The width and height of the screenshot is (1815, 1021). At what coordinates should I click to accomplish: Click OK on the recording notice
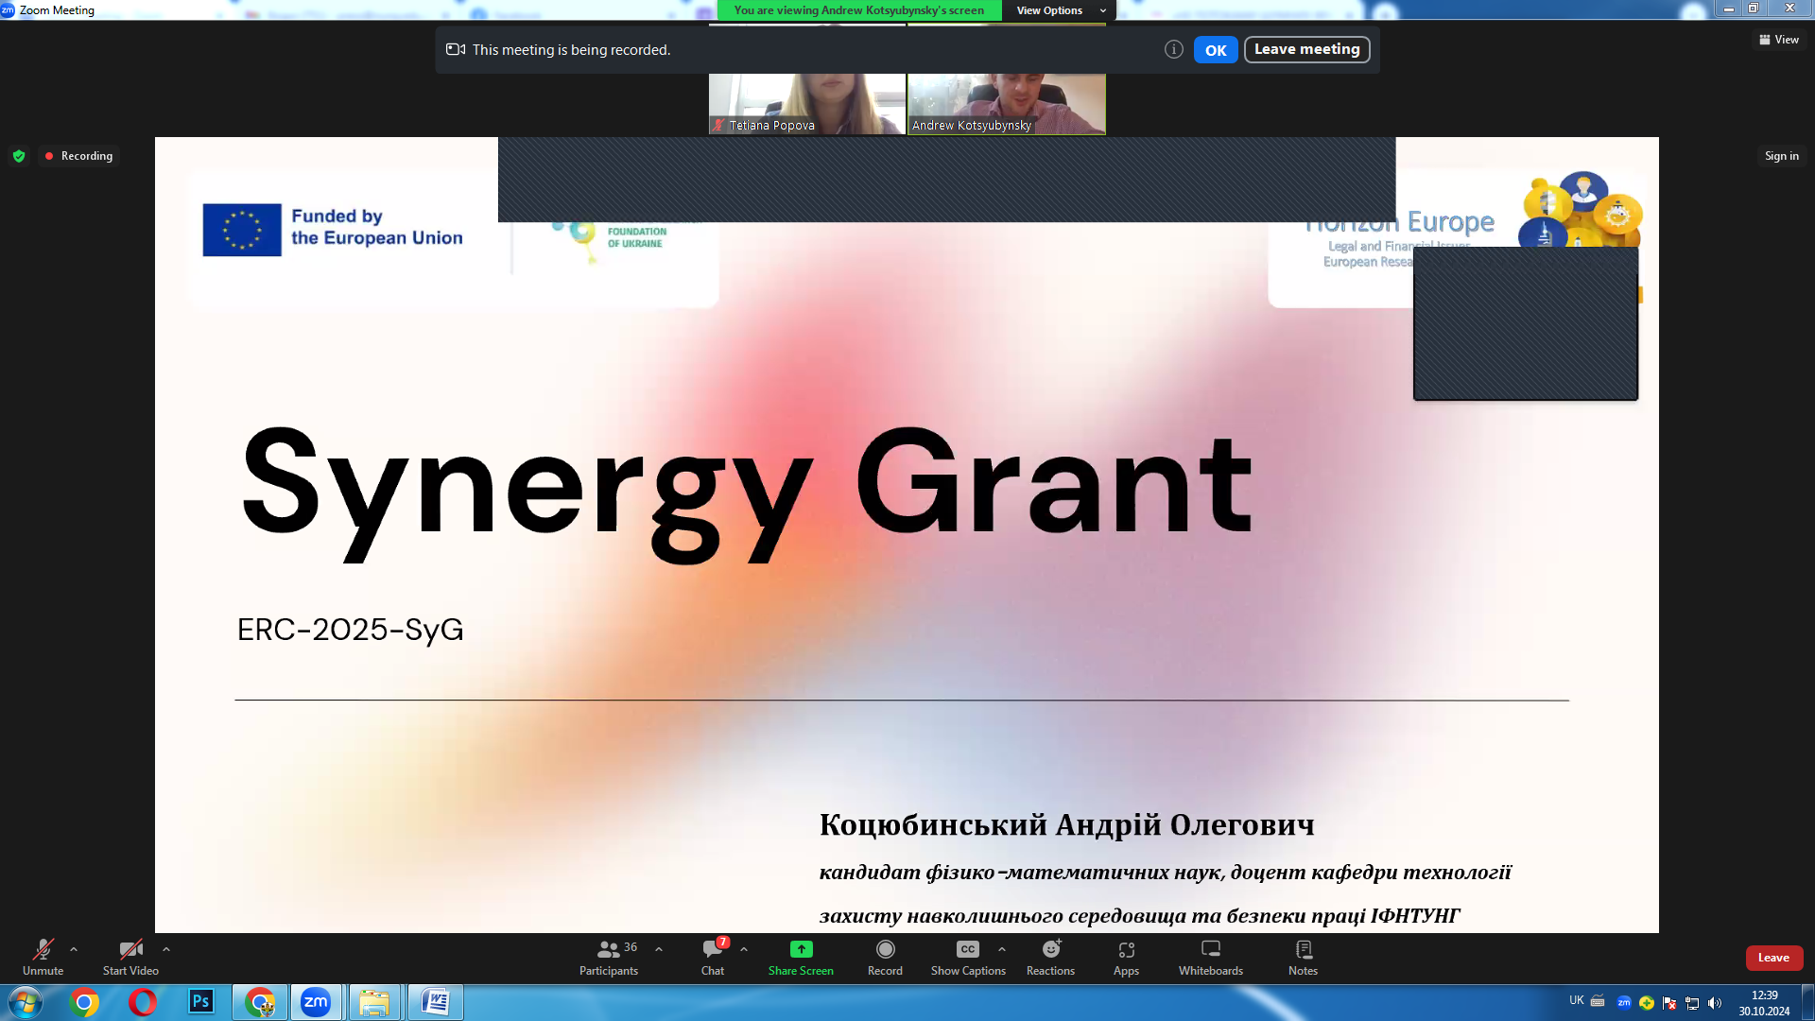click(1215, 50)
